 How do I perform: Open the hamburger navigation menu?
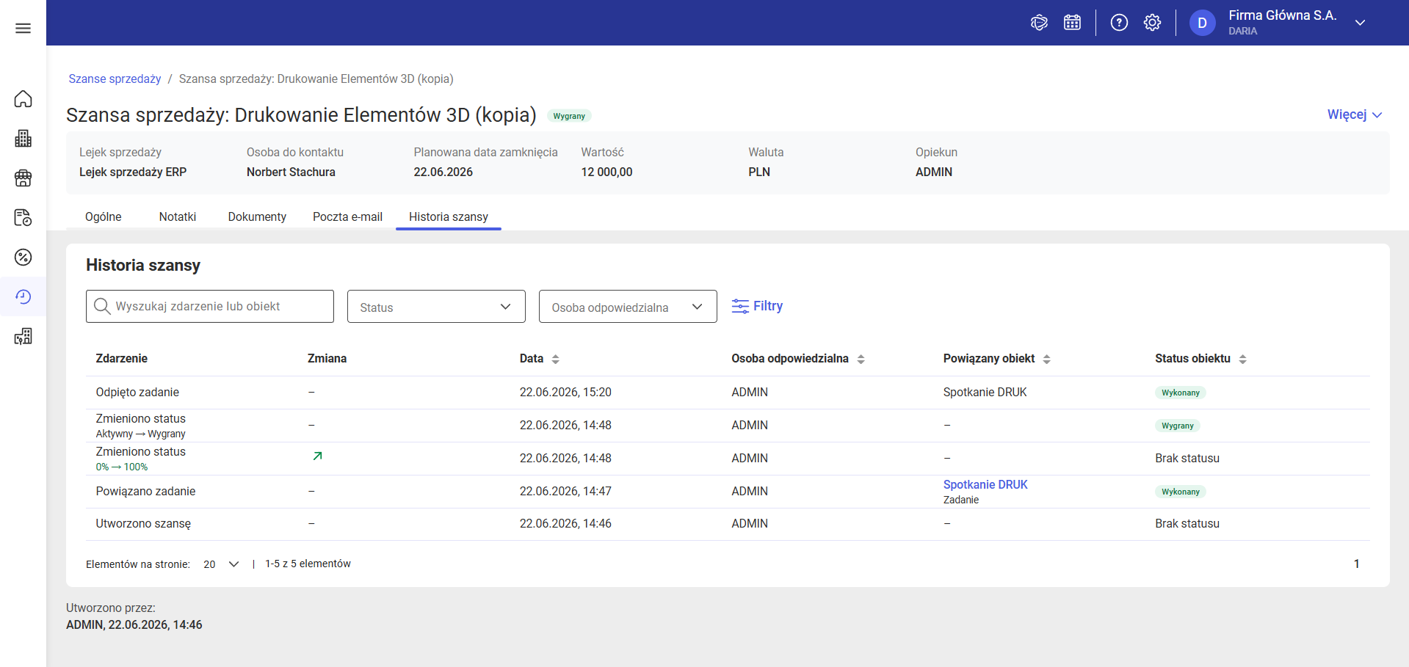tap(23, 28)
